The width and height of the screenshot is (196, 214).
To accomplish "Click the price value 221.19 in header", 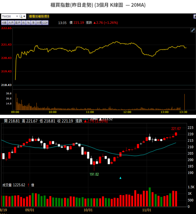I will coord(79,23).
